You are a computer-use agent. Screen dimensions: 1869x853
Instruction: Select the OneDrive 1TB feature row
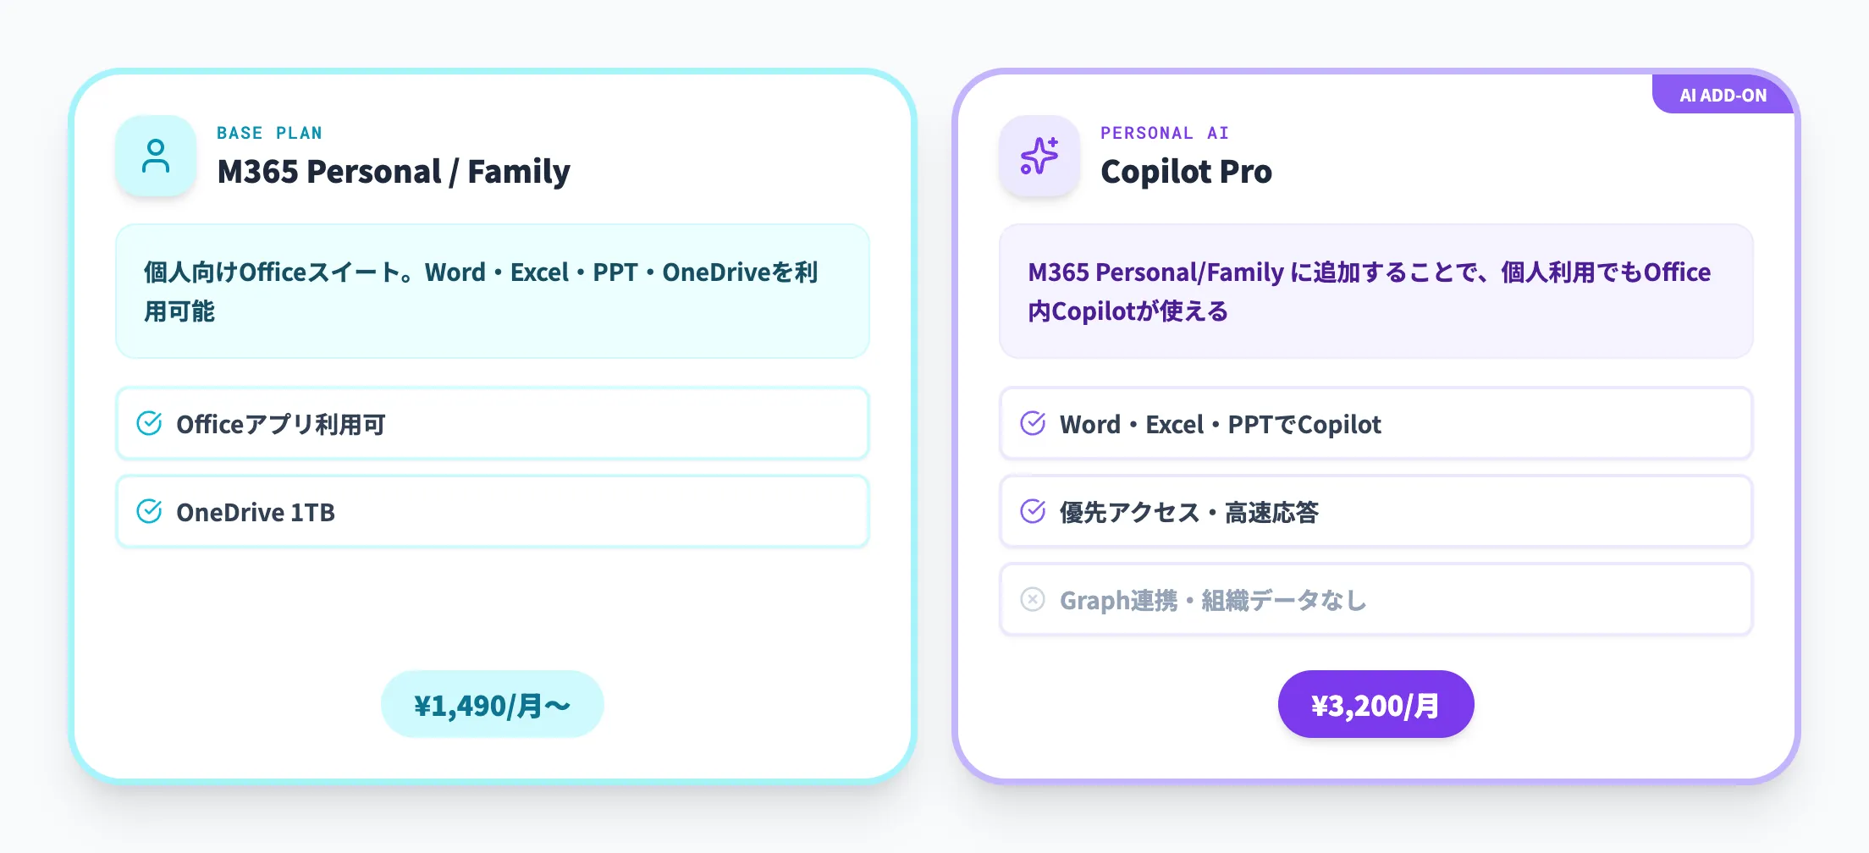pyautogui.click(x=492, y=512)
